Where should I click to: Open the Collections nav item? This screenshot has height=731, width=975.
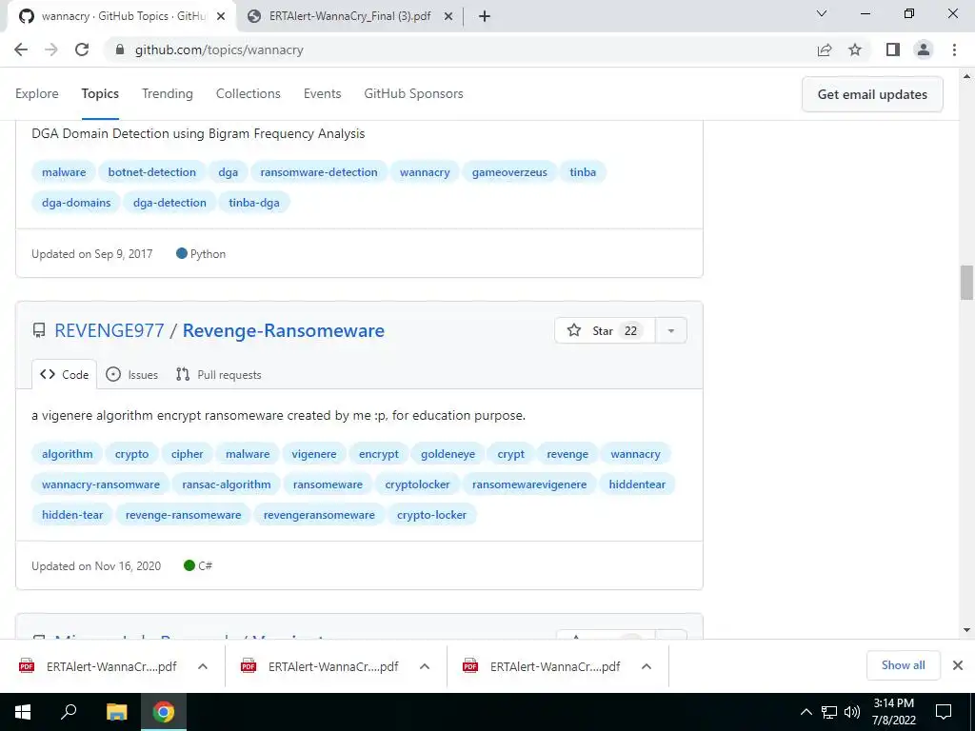point(249,94)
